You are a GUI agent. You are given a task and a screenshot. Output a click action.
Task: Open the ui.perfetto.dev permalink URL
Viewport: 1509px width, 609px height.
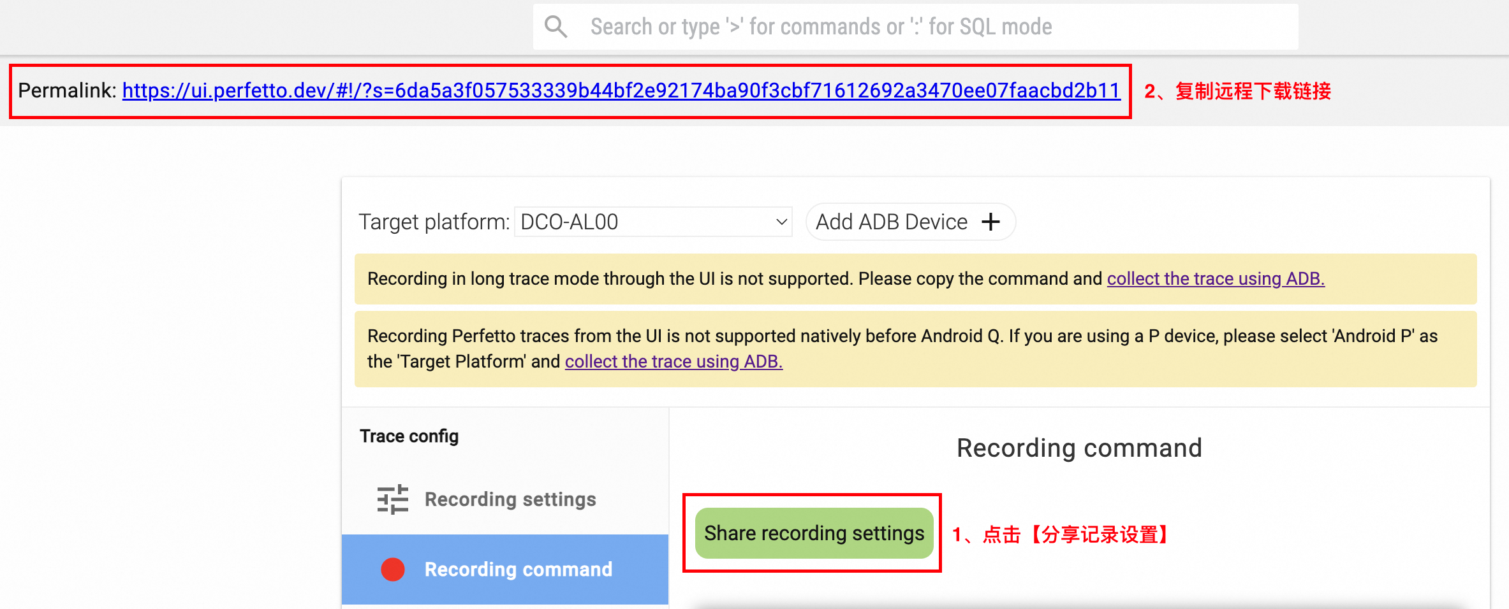click(621, 90)
